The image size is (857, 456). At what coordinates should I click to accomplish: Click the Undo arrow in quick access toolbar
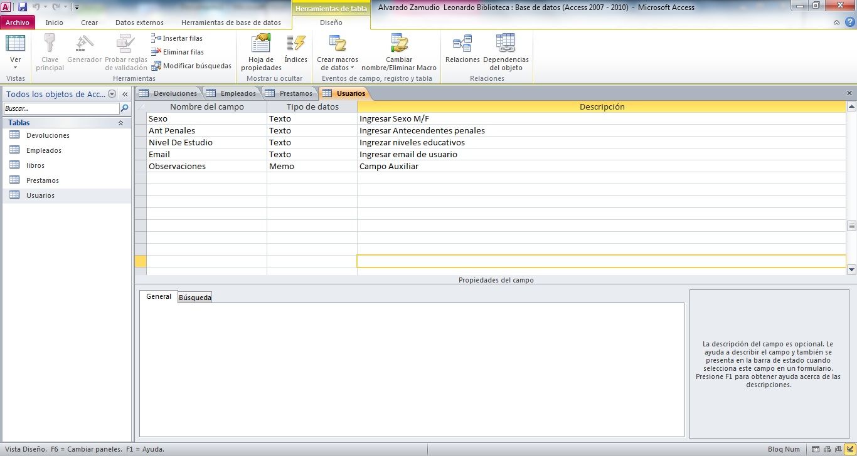35,7
